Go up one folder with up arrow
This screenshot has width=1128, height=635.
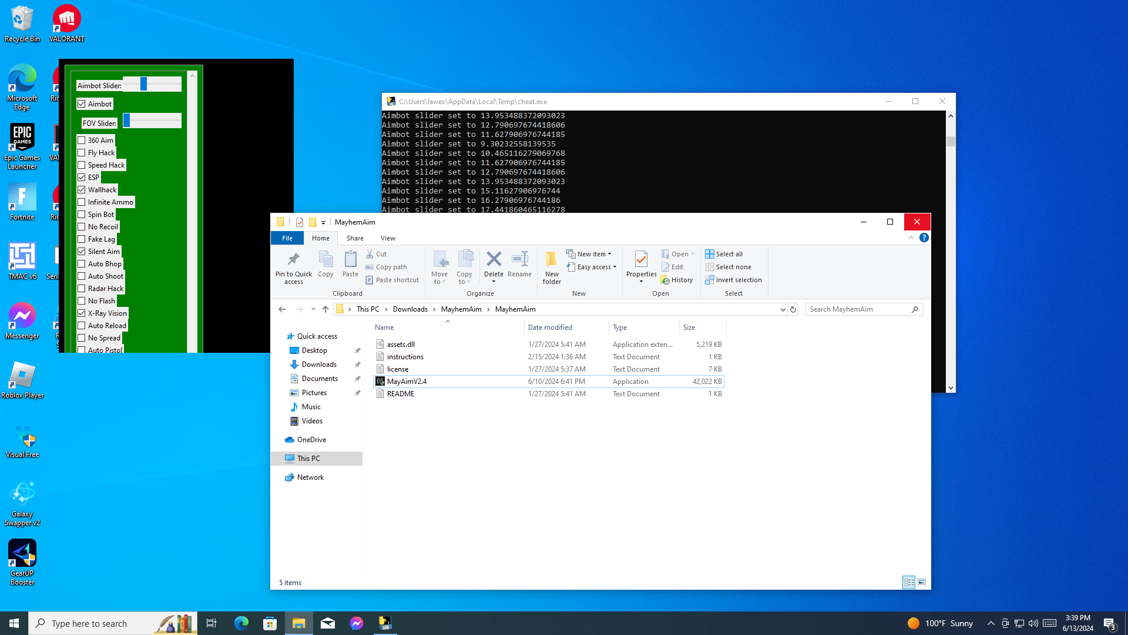[x=325, y=309]
